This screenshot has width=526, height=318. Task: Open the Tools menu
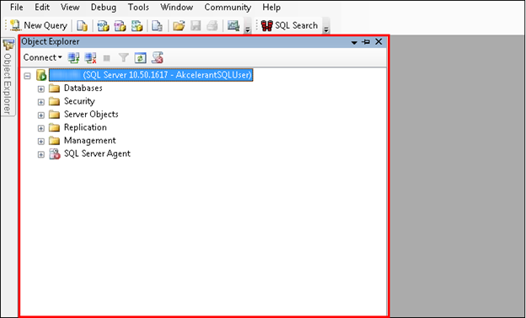coord(138,7)
